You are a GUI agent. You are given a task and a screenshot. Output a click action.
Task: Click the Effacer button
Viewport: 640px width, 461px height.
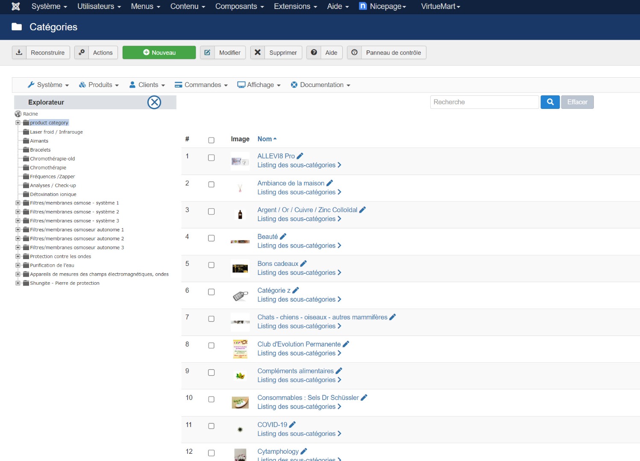[577, 102]
